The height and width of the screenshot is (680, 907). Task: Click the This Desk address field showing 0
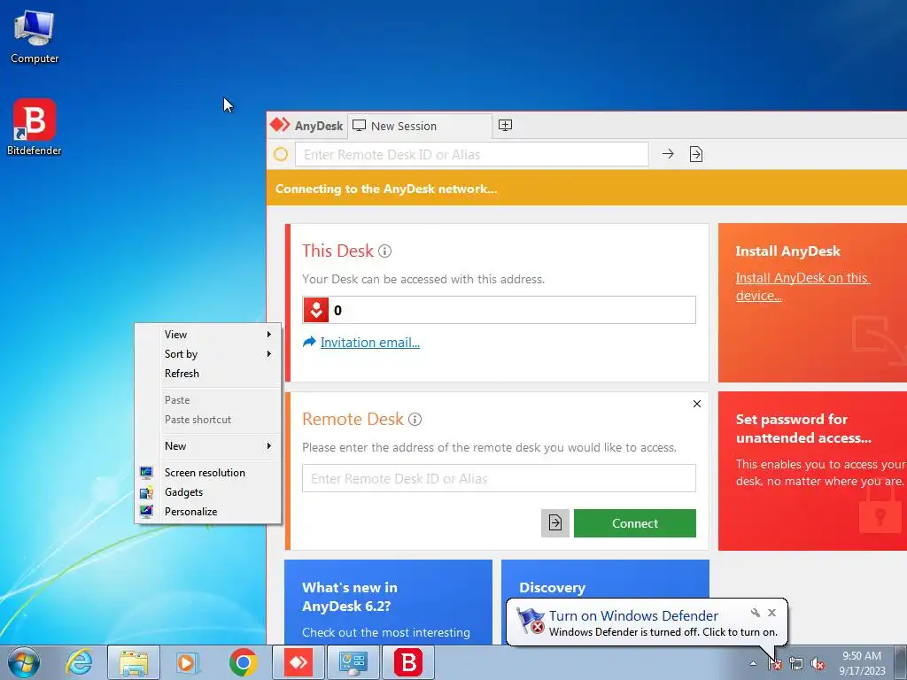tap(500, 310)
